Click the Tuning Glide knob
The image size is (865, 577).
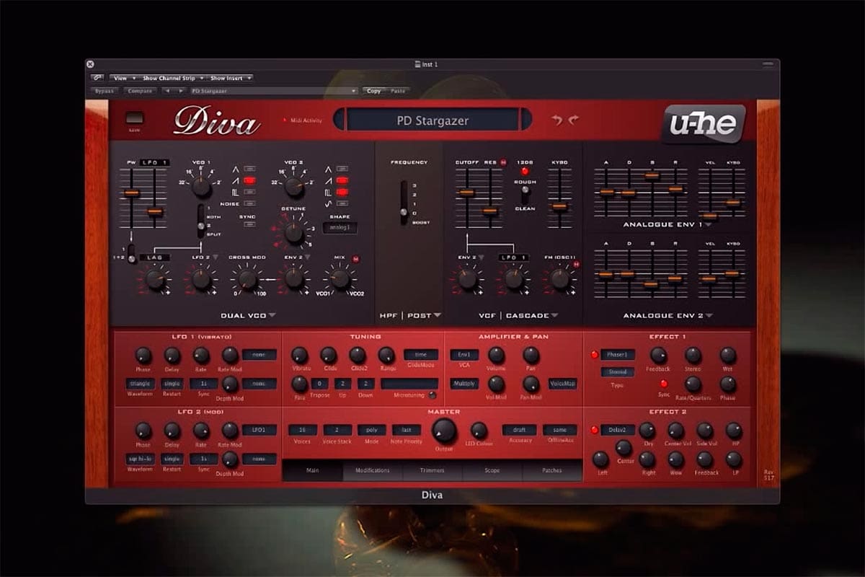(328, 355)
